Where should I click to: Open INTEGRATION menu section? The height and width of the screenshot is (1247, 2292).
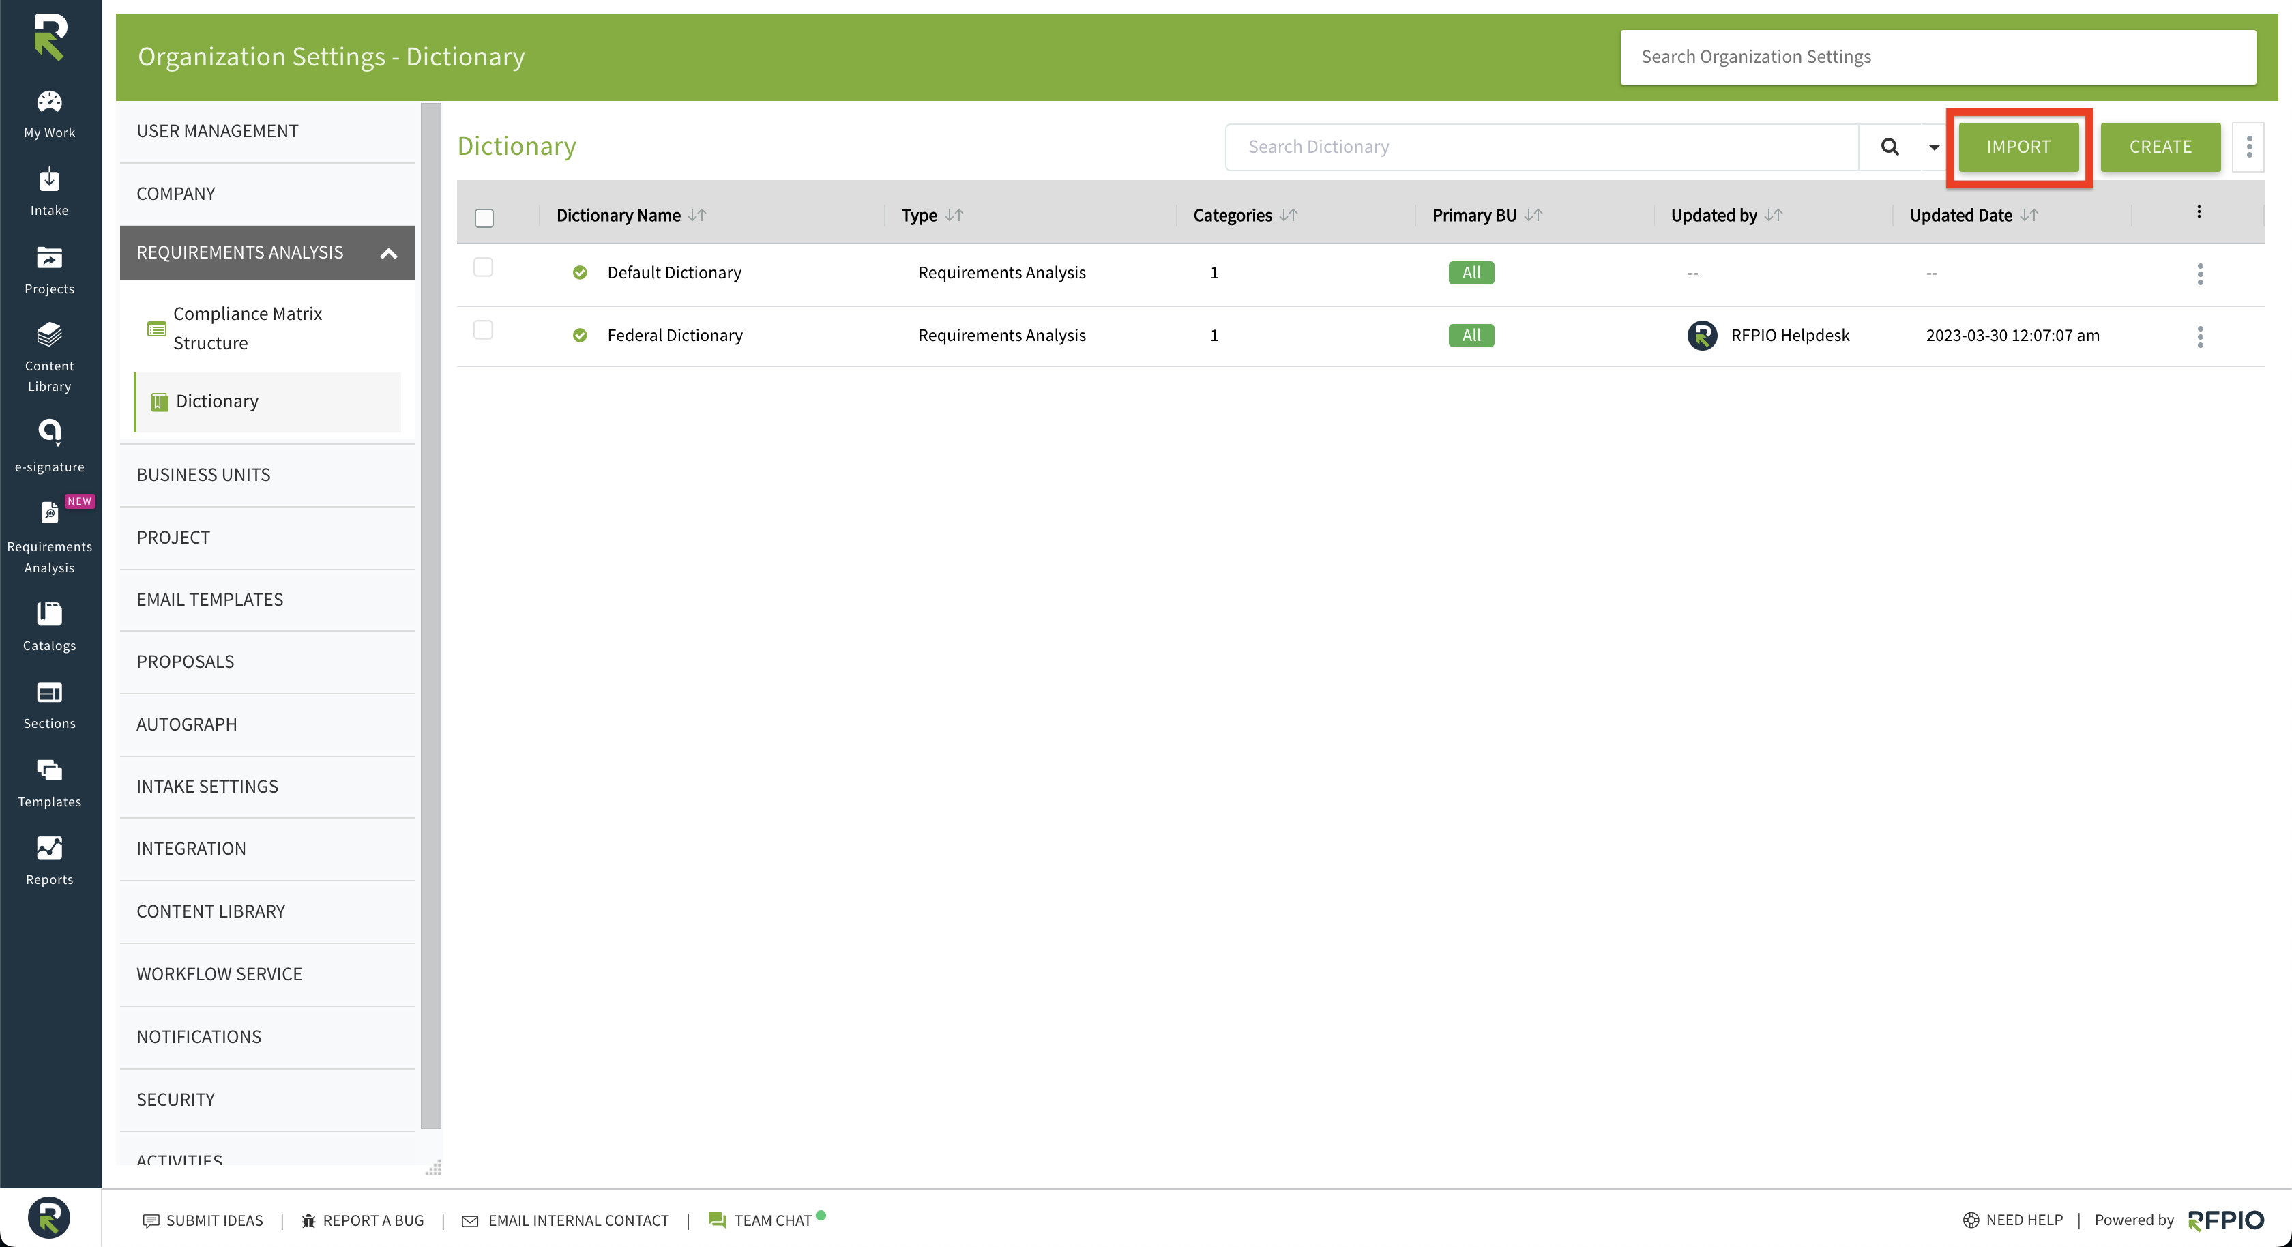267,849
